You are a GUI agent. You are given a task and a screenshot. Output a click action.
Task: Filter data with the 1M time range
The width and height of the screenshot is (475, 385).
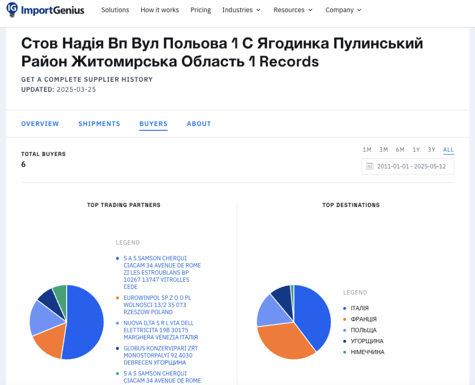(367, 149)
